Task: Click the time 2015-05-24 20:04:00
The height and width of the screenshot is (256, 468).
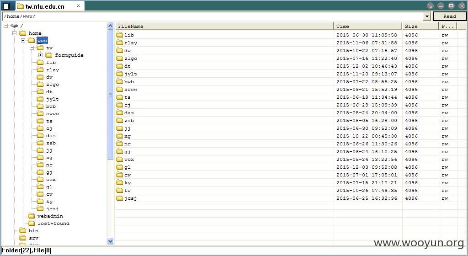Action: pyautogui.click(x=367, y=113)
